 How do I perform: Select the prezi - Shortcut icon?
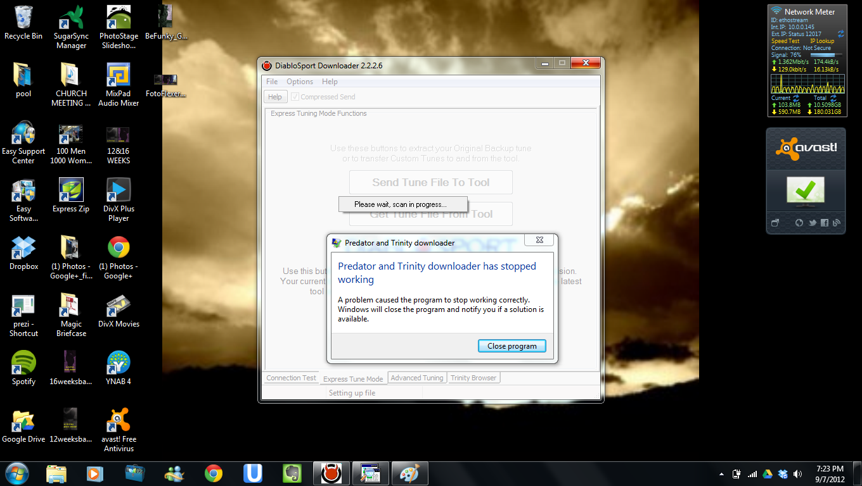23,315
